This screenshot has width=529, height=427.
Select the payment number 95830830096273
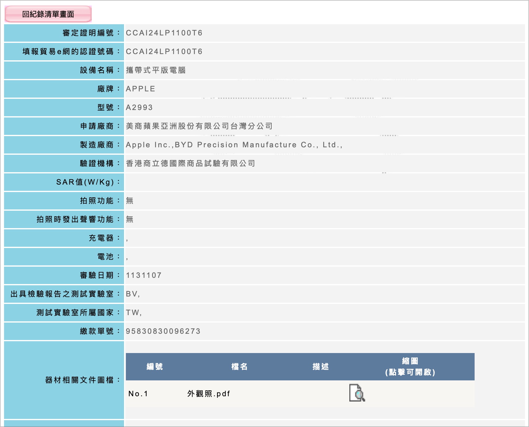pos(163,331)
